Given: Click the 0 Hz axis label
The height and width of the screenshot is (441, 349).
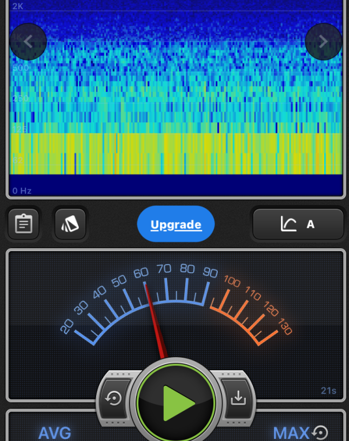Looking at the screenshot, I should pos(23,190).
